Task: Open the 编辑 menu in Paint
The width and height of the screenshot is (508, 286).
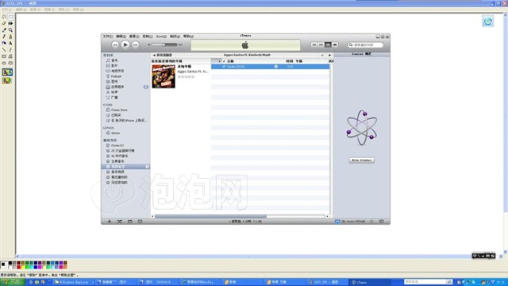Action: 21,10
